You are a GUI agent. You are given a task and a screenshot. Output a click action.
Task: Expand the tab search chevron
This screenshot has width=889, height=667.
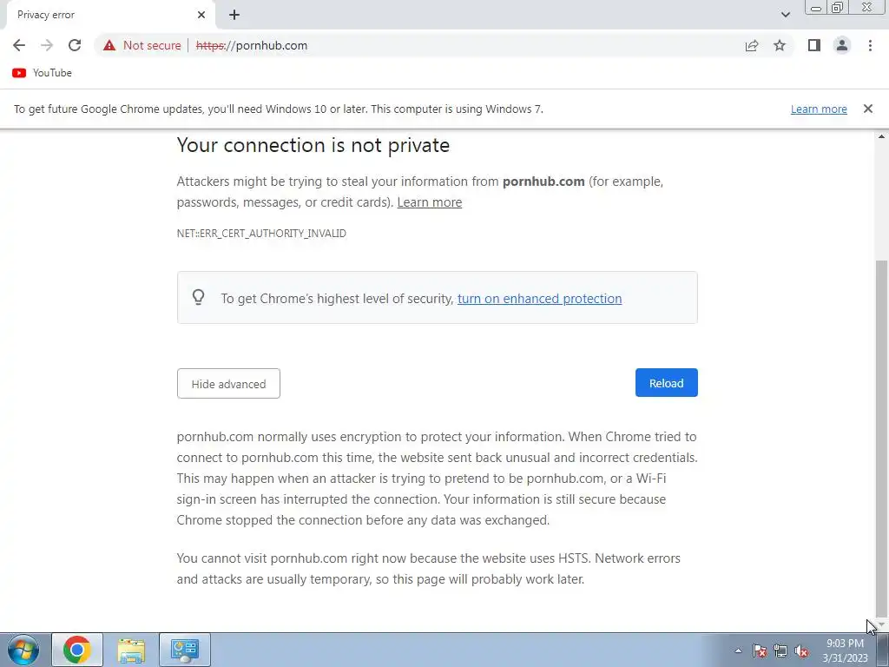(x=785, y=15)
